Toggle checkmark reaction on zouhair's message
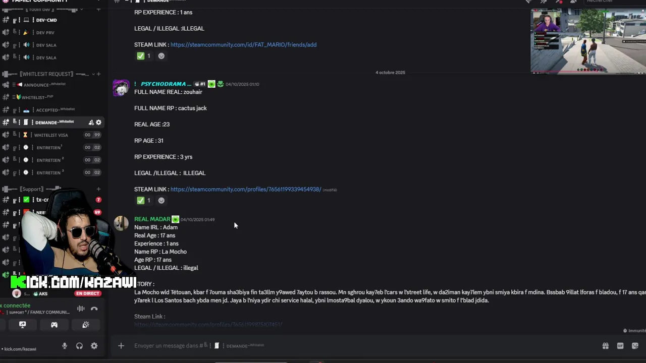 point(144,200)
